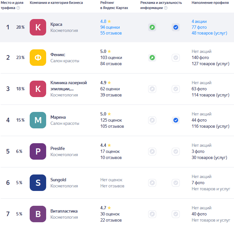Viewport: 234px width, 229px height.
Task: Select the Sungold company name
Action: coord(58,180)
